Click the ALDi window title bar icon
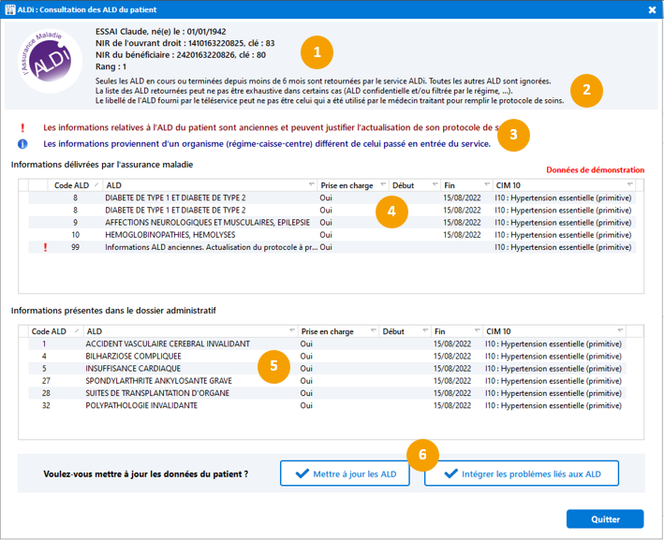 (9, 9)
